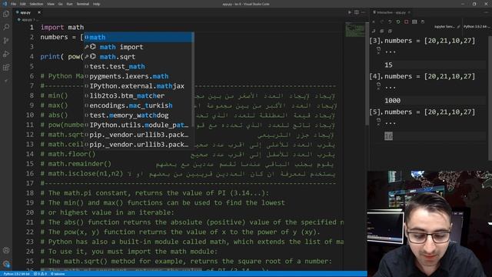Open the Python kernel selector in Interactive
Image resolution: width=492 pixels, height=277 pixels.
click(476, 27)
